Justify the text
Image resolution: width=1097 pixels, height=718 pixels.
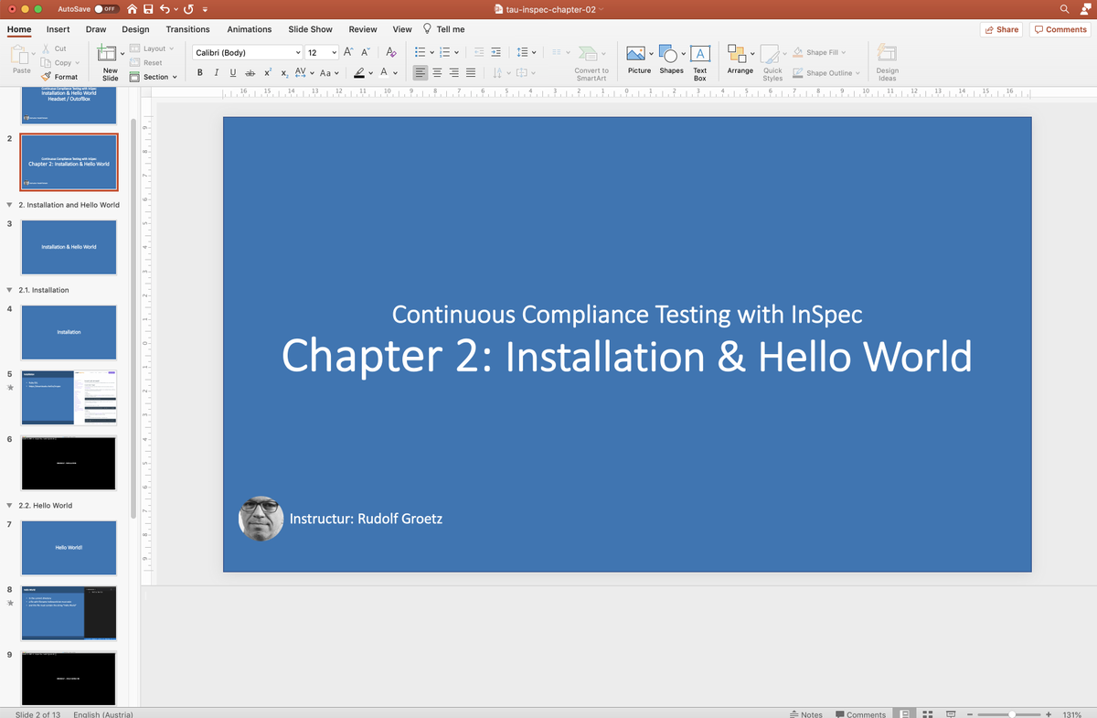click(471, 72)
